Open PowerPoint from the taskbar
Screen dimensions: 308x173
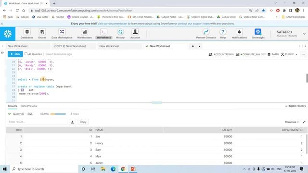133,169
